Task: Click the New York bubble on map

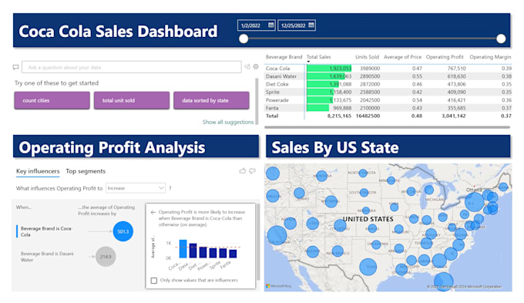Action: pos(475,202)
